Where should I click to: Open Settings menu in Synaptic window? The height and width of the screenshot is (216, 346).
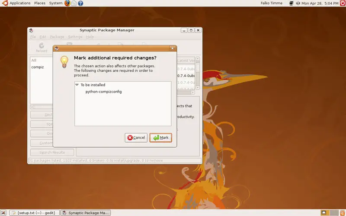(x=75, y=37)
